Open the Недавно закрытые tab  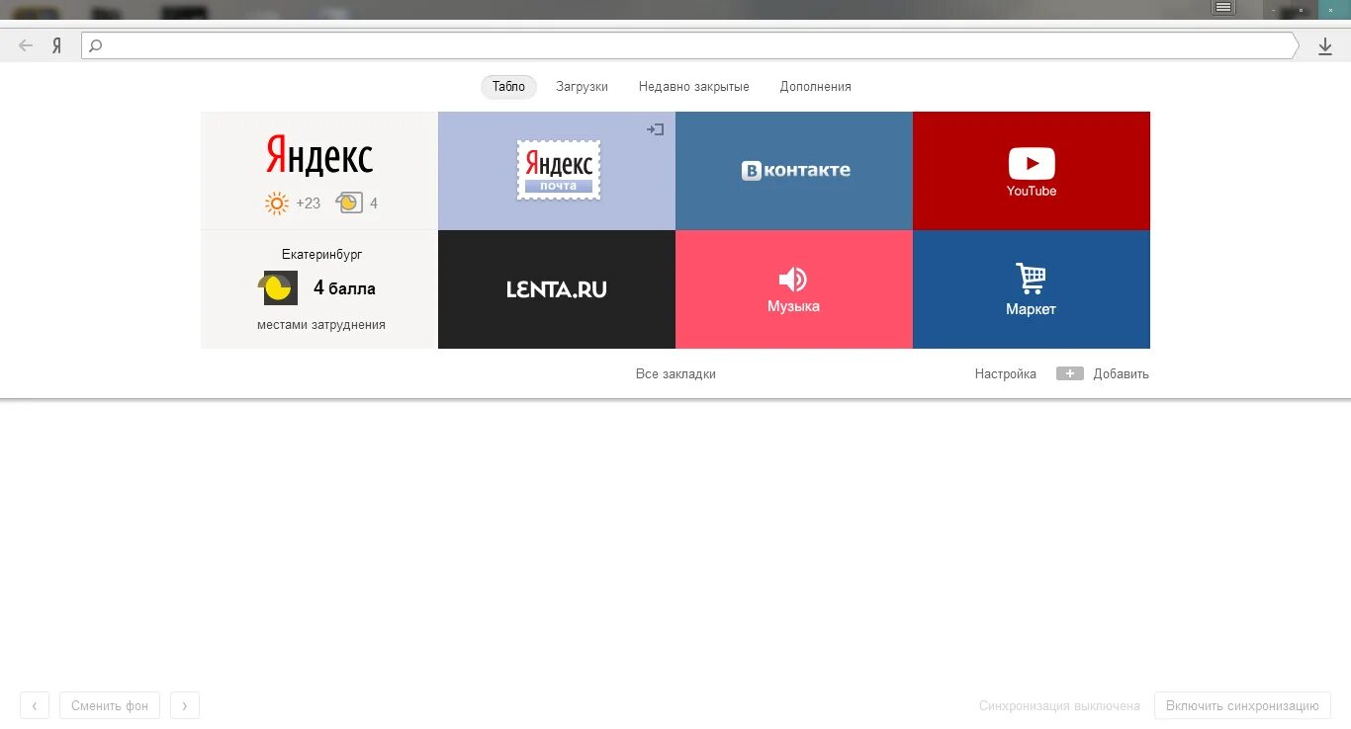click(694, 87)
